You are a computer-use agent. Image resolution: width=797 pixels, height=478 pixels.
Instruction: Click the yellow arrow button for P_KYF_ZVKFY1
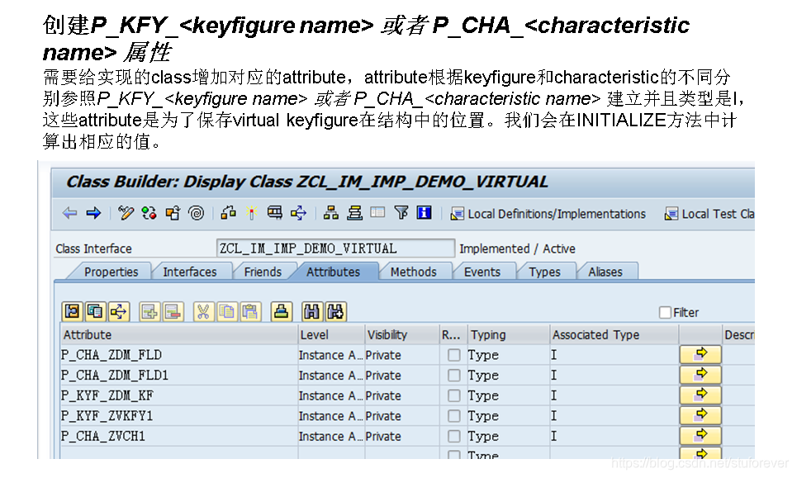click(x=700, y=415)
